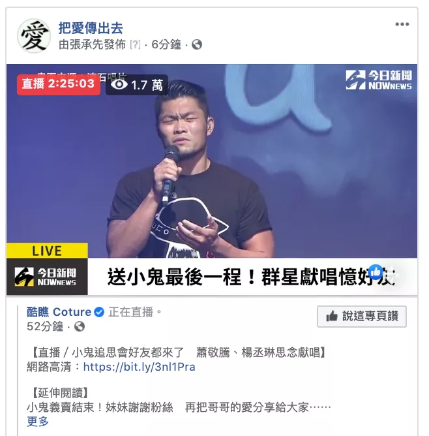Click the floating blue thumbs-up reaction
429x436 pixels.
point(376,272)
